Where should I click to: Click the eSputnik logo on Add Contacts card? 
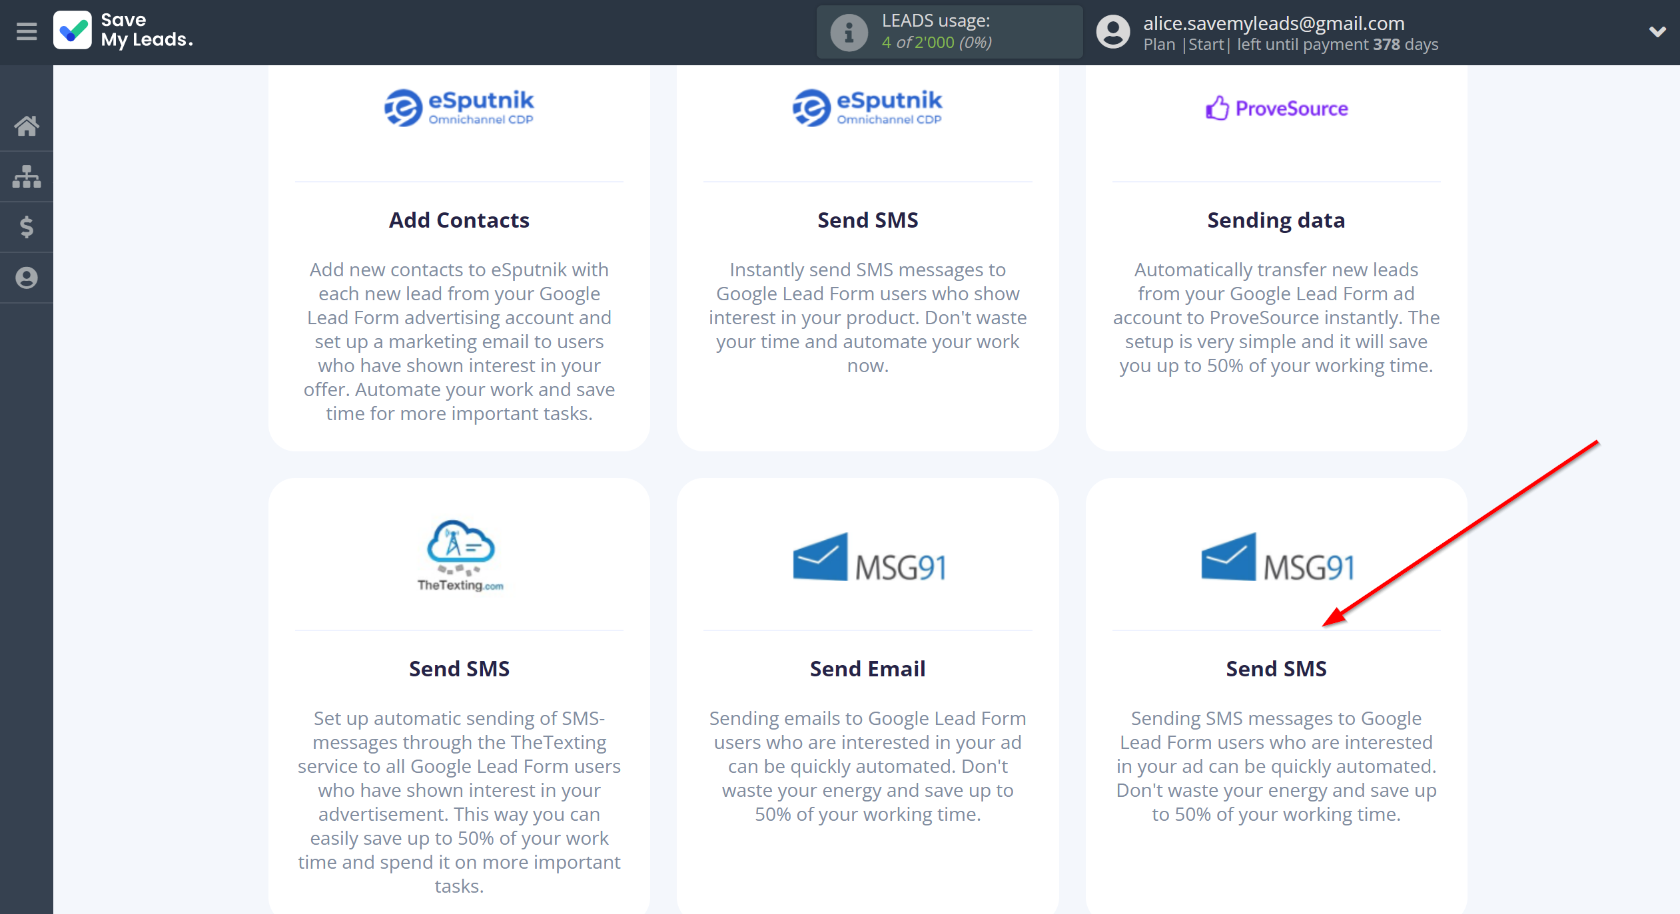pos(459,108)
